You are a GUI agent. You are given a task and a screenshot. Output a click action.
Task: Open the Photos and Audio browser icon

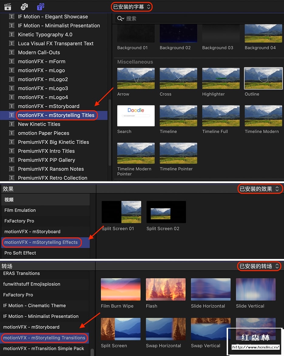[24, 7]
